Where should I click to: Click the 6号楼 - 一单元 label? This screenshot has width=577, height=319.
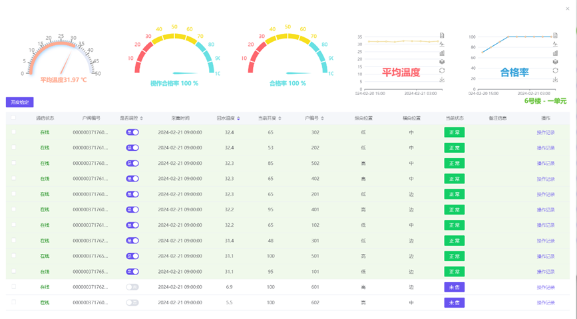[x=545, y=101]
